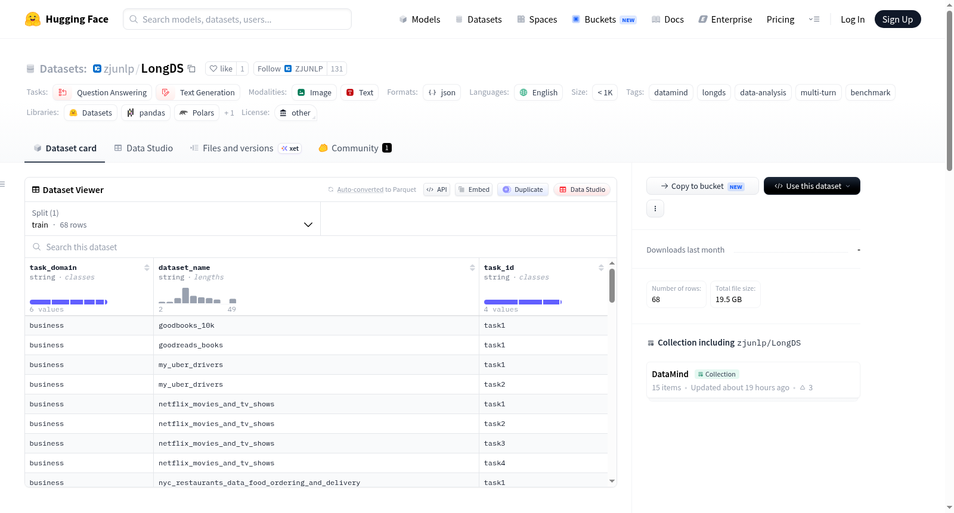Click the Sign Up button
The height and width of the screenshot is (513, 954).
(897, 19)
